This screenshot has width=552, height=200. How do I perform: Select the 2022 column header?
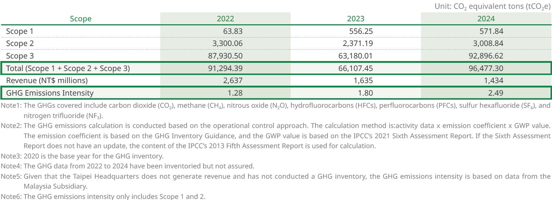(x=225, y=19)
